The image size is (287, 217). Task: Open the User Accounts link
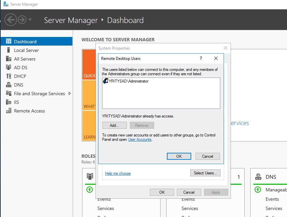click(140, 139)
